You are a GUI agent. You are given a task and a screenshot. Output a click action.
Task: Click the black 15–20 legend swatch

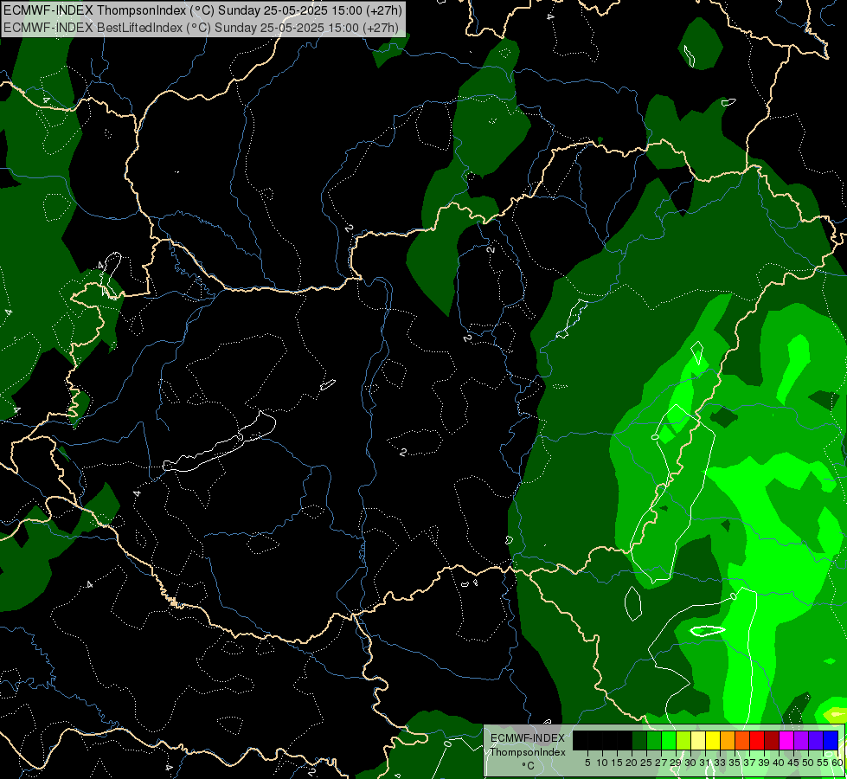[x=625, y=740]
